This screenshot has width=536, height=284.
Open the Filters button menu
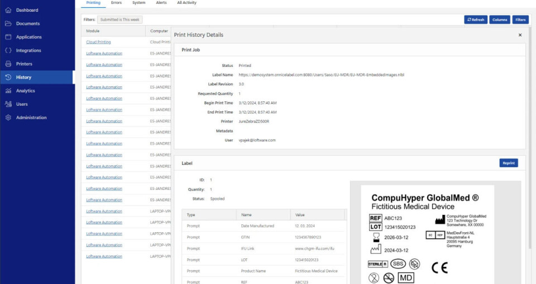coord(520,19)
